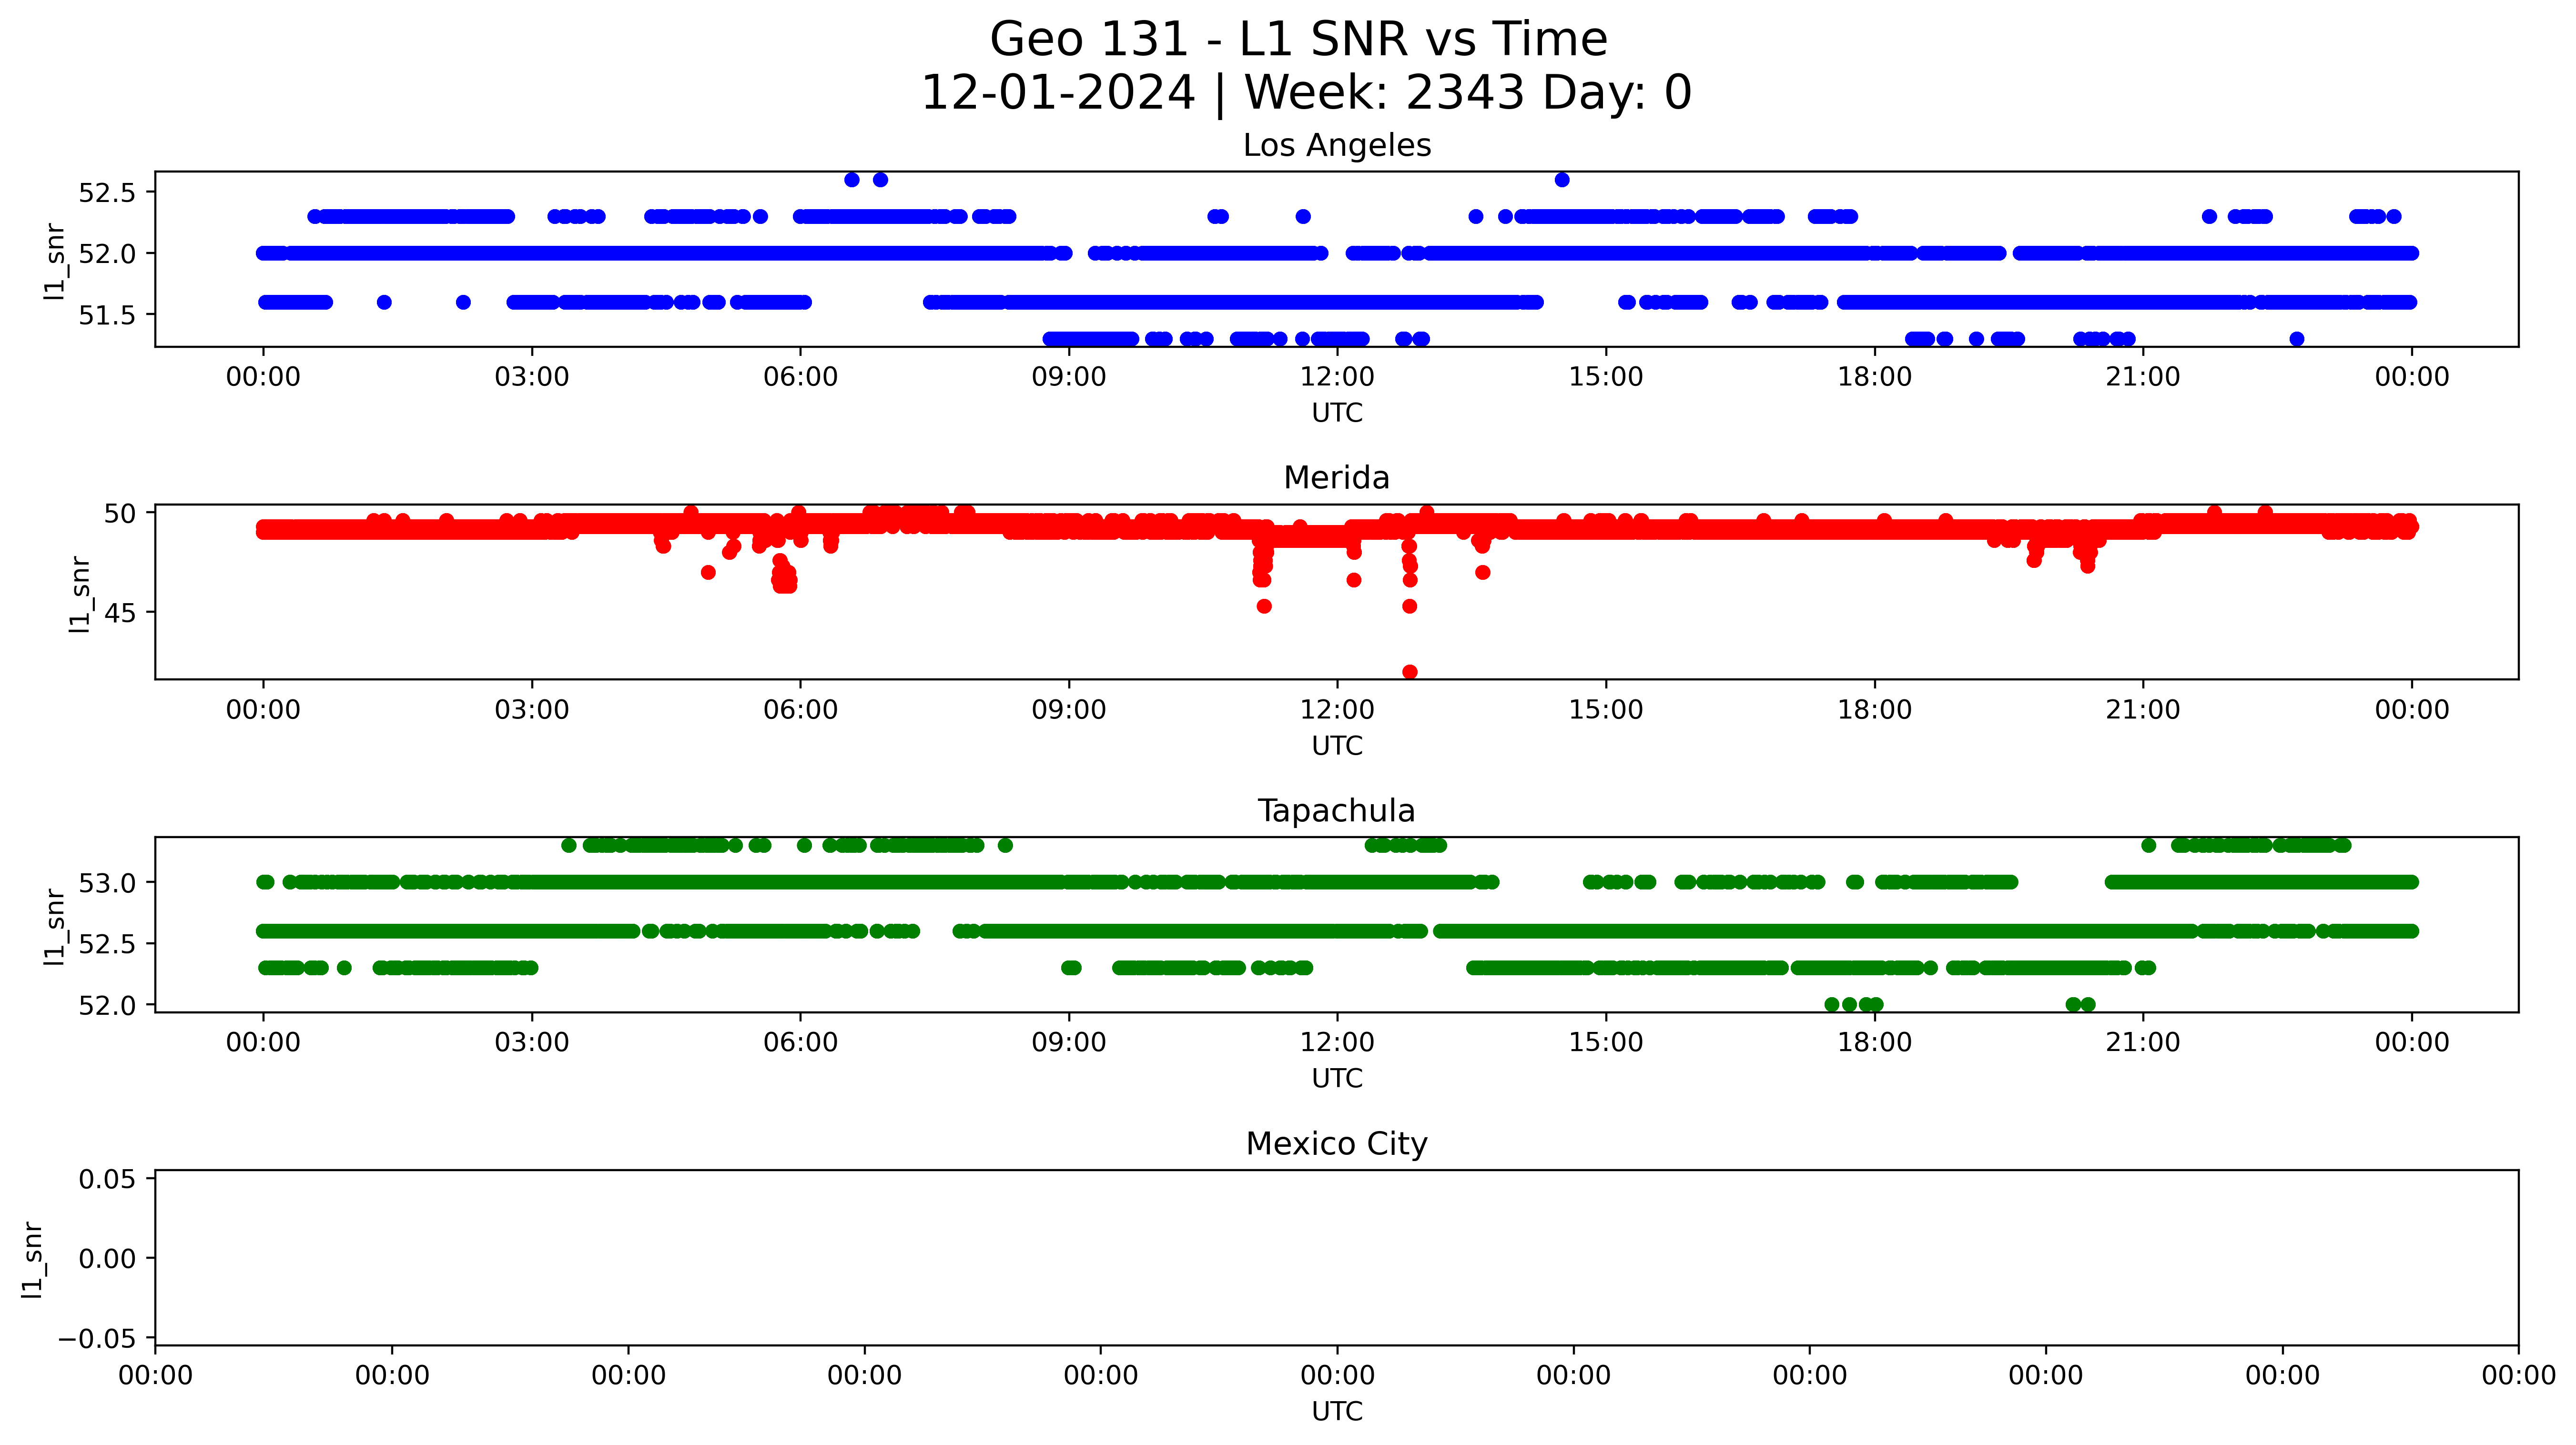Click the isolated blue point near 22:40 at bottom
Screen dimensions: 2576x1445
(2297, 339)
